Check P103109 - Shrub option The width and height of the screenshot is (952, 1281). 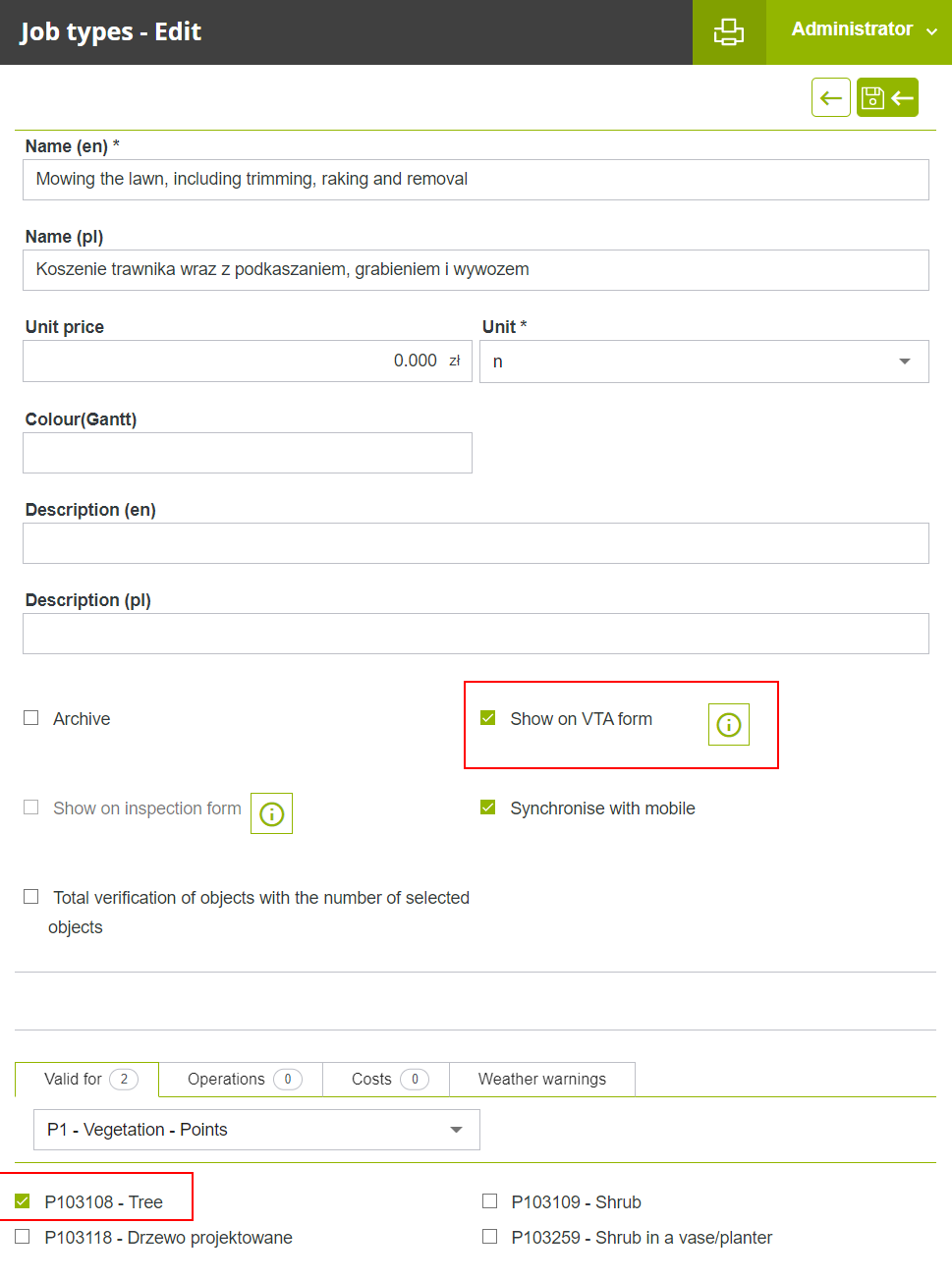pyautogui.click(x=489, y=1201)
